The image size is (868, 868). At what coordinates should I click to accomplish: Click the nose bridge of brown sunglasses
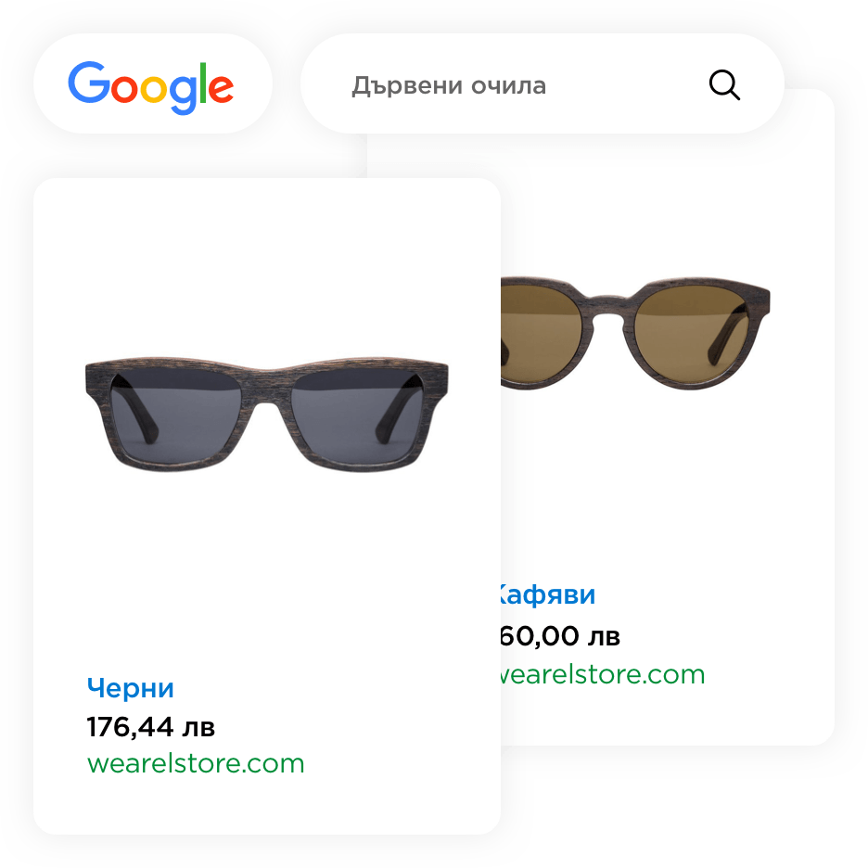(607, 309)
